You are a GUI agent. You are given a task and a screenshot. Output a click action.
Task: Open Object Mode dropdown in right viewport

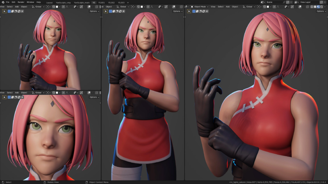tap(199, 7)
